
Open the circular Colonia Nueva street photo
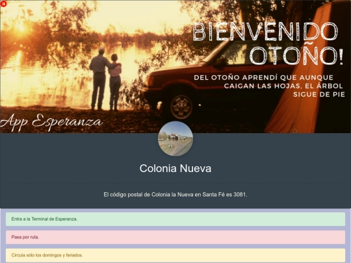(x=175, y=139)
